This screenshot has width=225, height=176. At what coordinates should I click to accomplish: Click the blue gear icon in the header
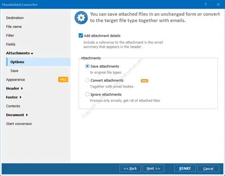(x=81, y=18)
